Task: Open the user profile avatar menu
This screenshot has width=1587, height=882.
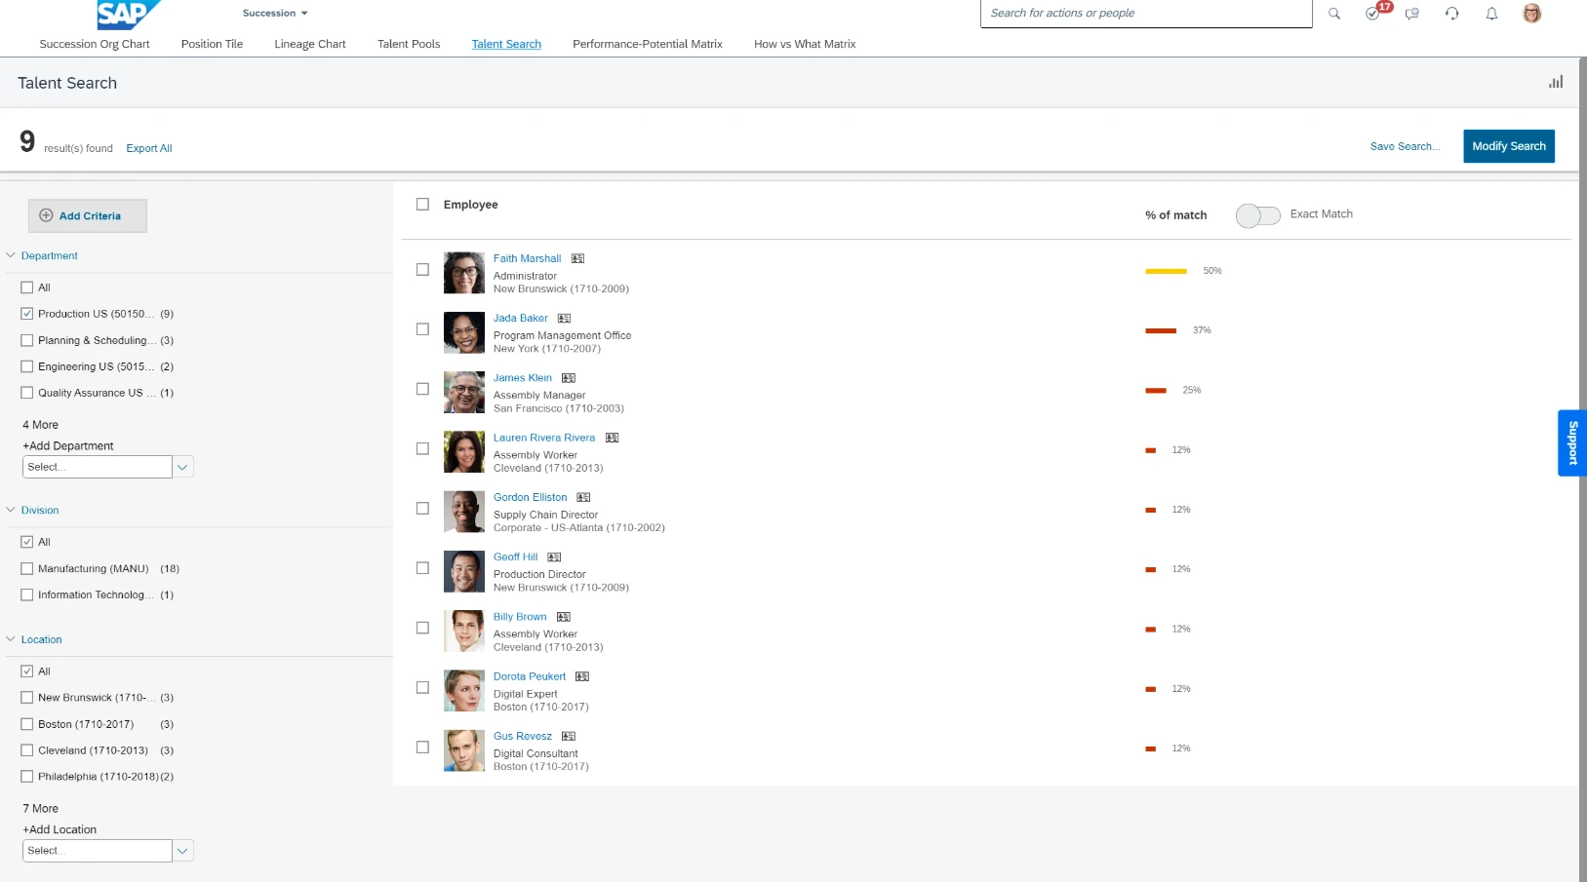Action: 1532,14
